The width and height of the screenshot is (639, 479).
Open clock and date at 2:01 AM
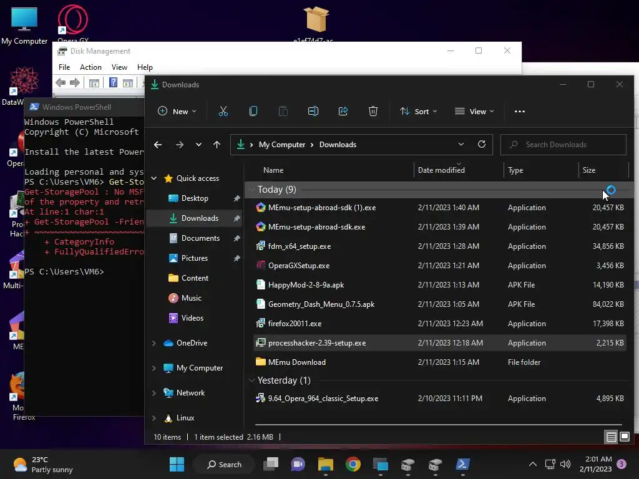click(595, 464)
